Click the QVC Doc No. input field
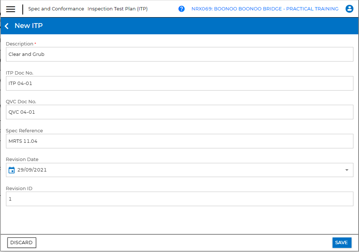The height and width of the screenshot is (252, 359). (179, 112)
